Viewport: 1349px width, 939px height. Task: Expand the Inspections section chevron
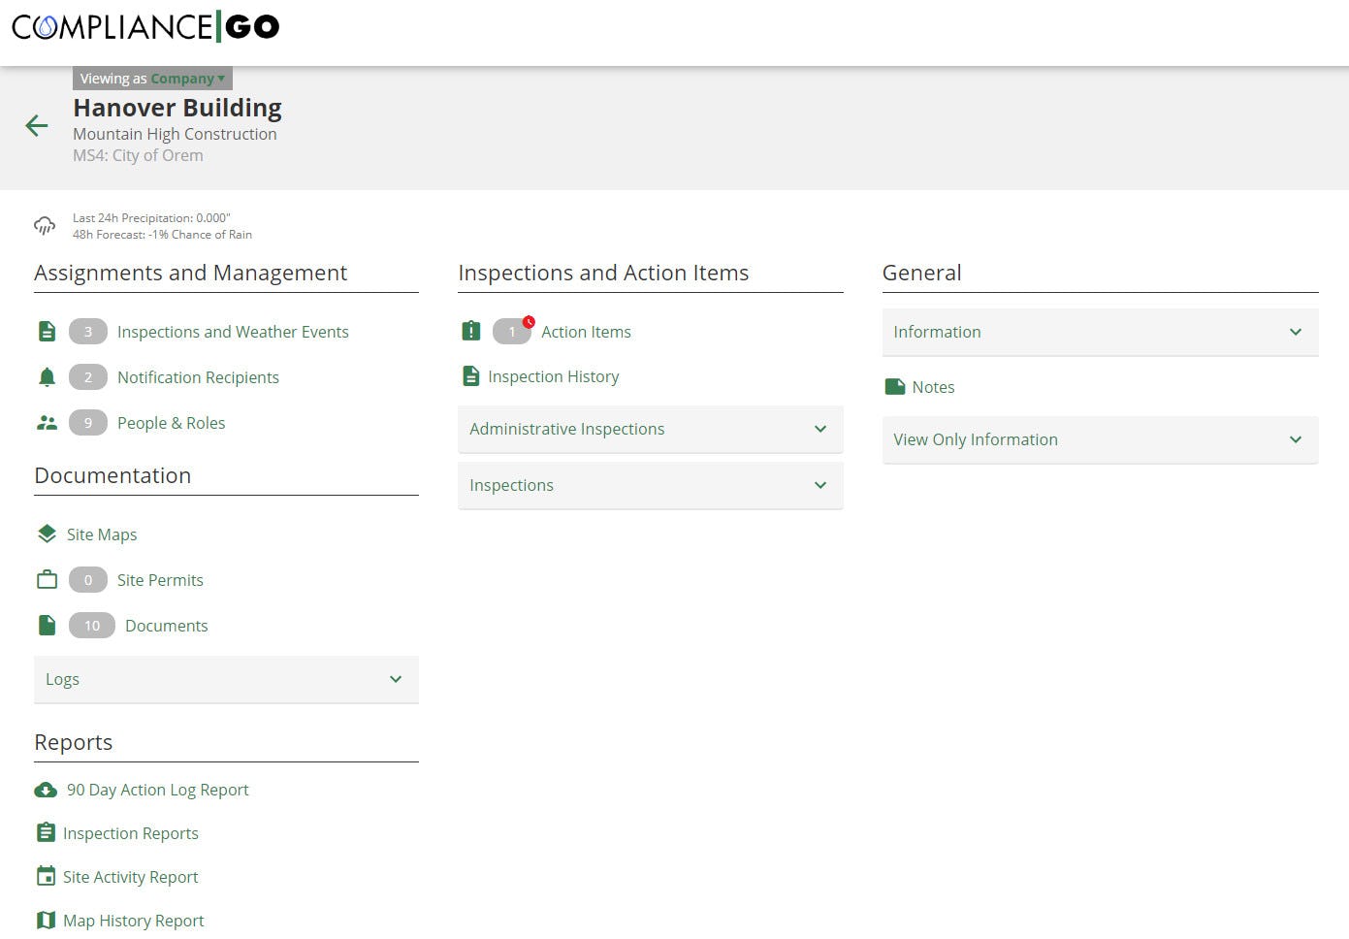click(x=819, y=485)
